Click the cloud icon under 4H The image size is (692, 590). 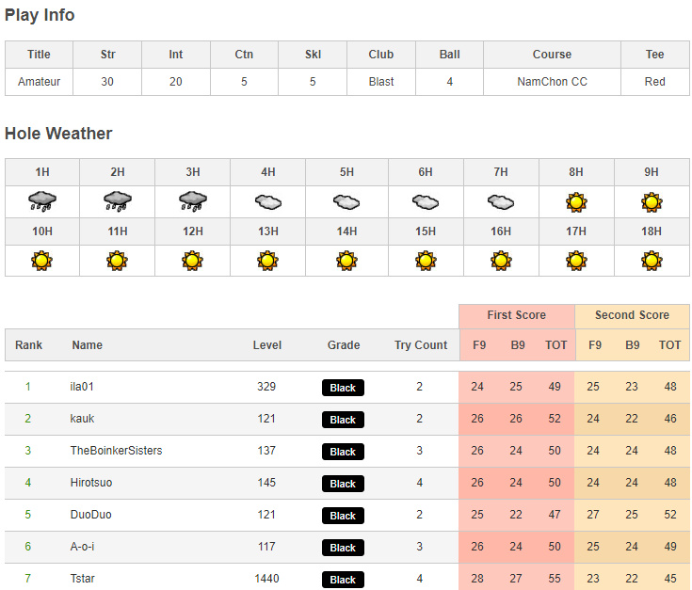(x=267, y=201)
